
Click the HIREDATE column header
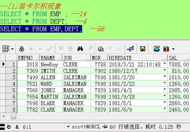[x=138, y=58]
